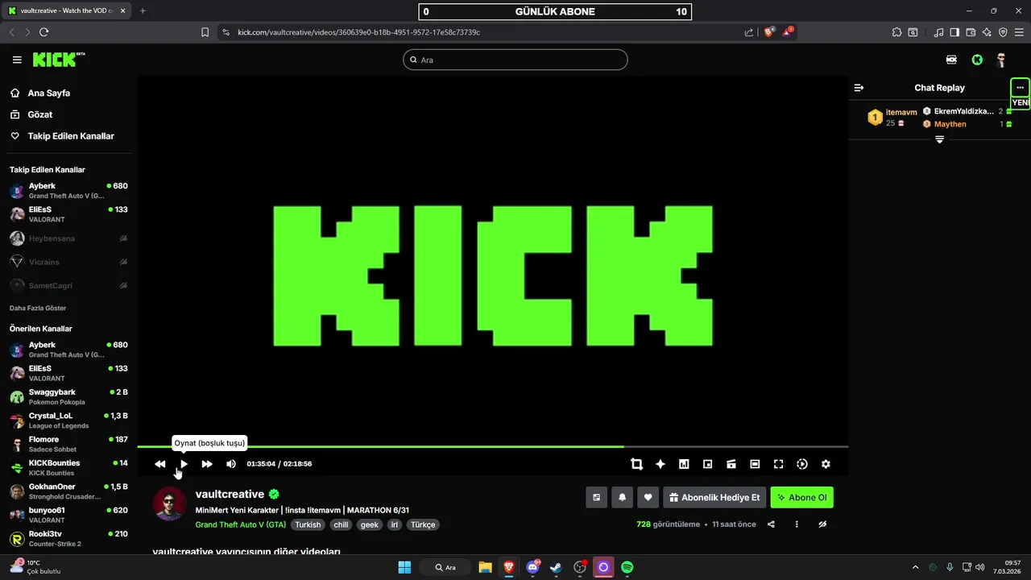This screenshot has height=580, width=1031.
Task: Open Heybensena offline channel
Action: (68, 238)
